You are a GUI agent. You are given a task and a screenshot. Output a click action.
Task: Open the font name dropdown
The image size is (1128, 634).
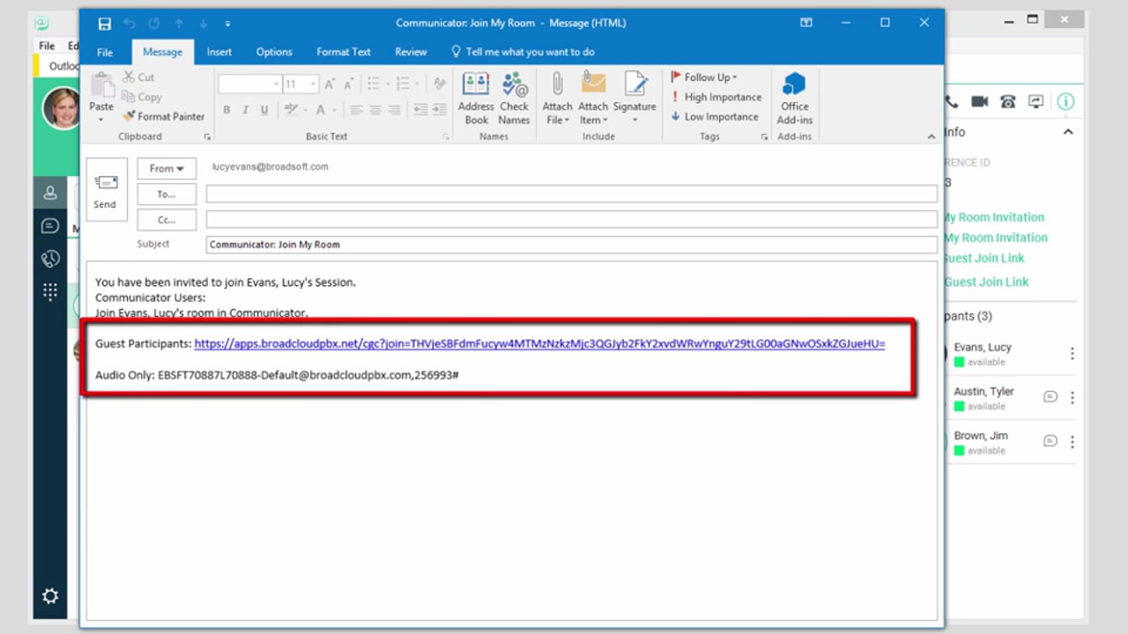[277, 85]
